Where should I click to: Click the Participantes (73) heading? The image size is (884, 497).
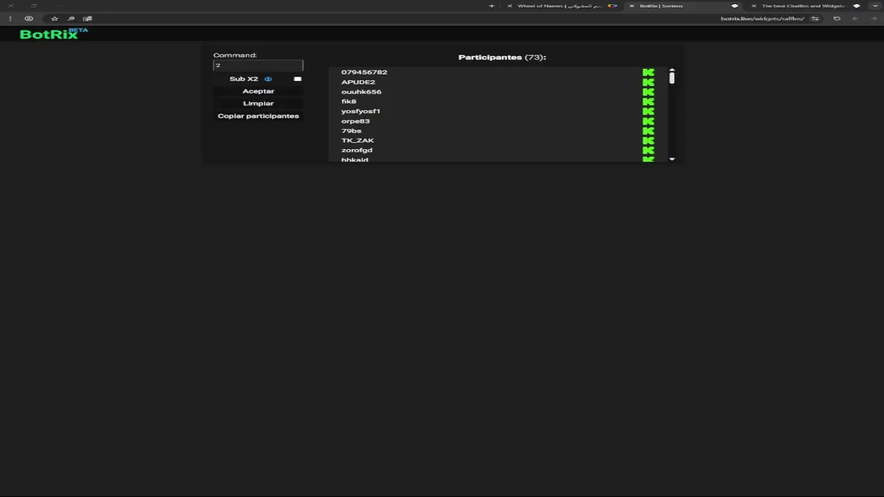coord(502,57)
